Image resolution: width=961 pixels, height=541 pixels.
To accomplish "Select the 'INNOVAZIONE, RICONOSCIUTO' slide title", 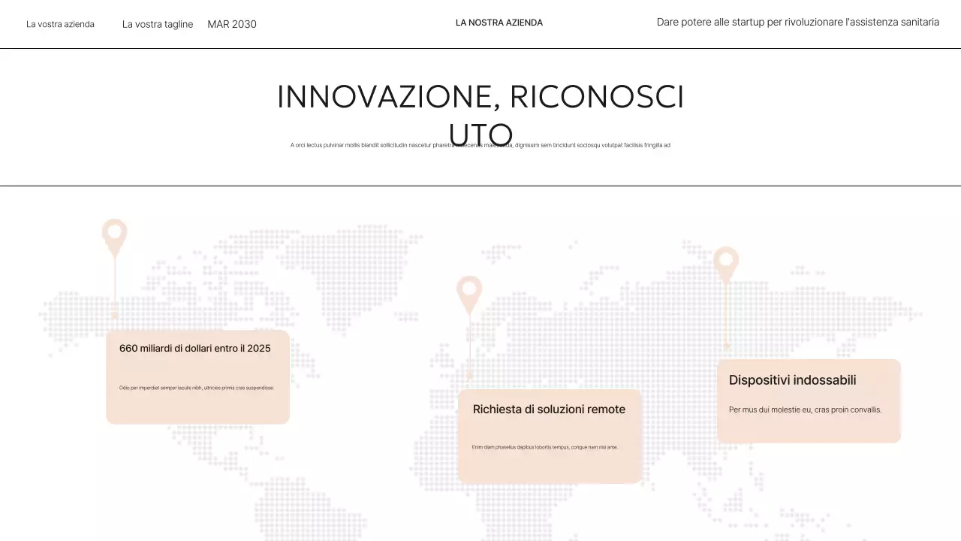I will [480, 98].
